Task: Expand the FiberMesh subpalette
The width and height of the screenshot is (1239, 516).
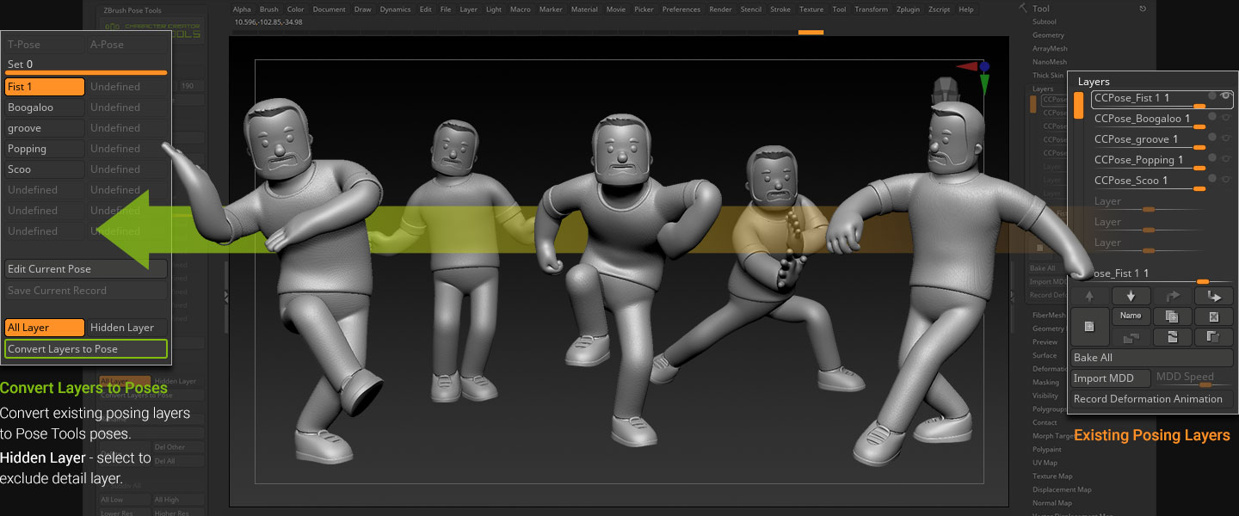Action: coord(1048,315)
